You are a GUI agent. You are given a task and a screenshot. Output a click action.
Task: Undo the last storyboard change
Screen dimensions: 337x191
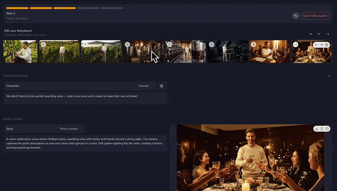[311, 34]
